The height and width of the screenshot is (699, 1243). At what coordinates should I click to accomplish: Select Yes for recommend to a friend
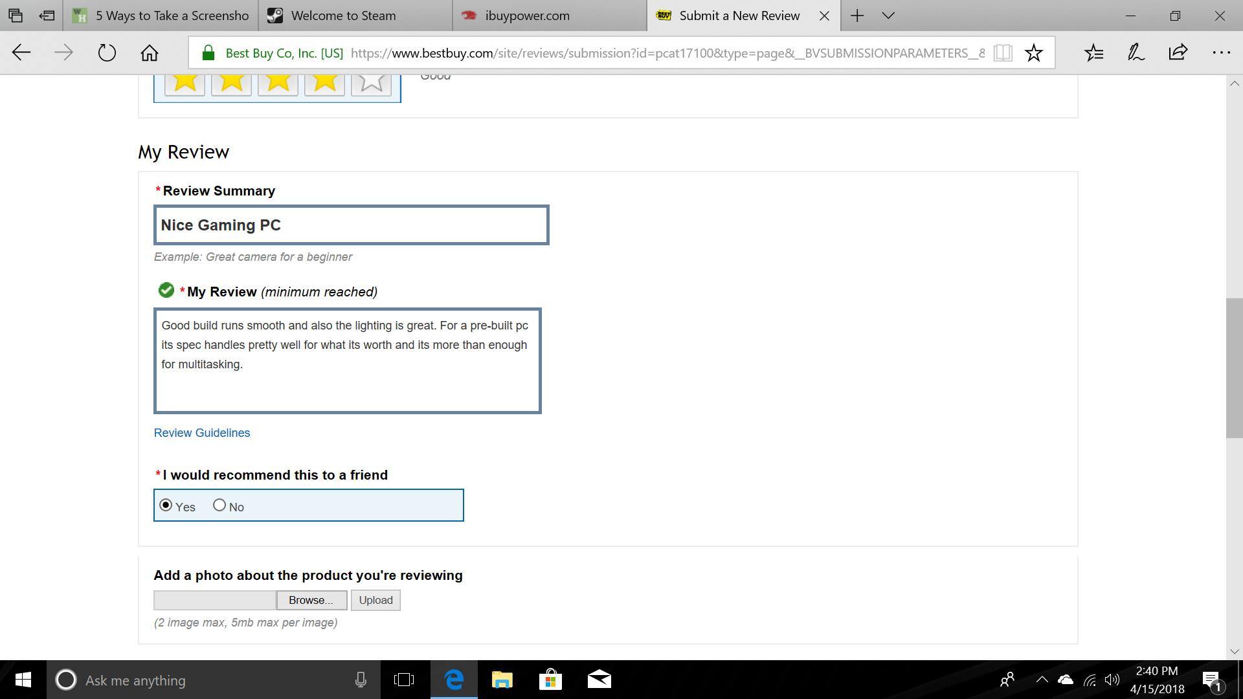click(x=166, y=505)
